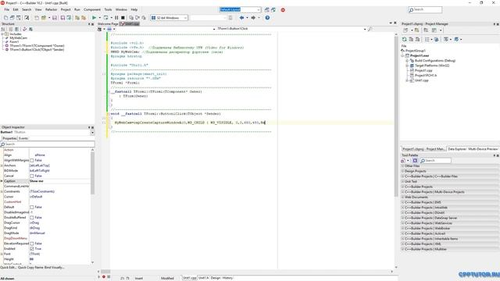
Task: Toggle the AlignWithMargins checkbox
Action: (x=32, y=160)
